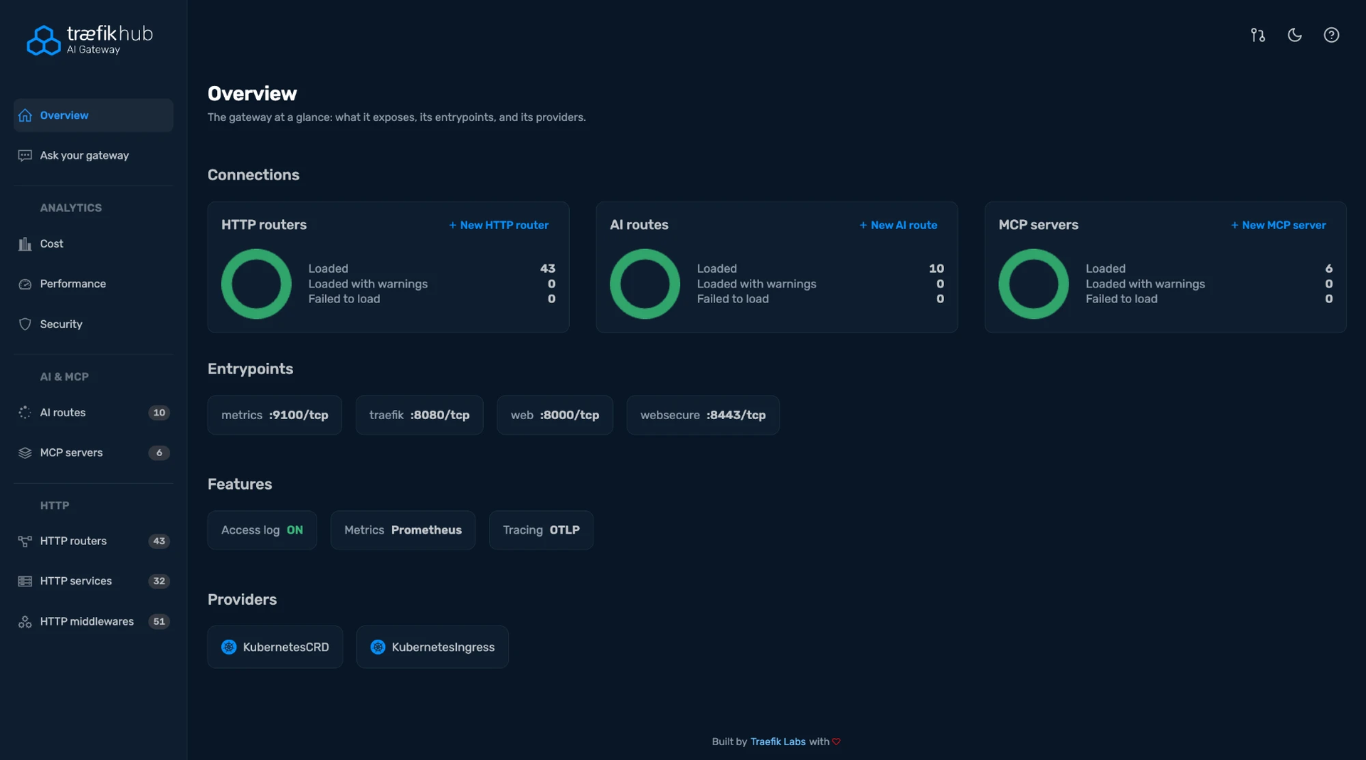Open AI routes in sidebar

[x=93, y=413]
